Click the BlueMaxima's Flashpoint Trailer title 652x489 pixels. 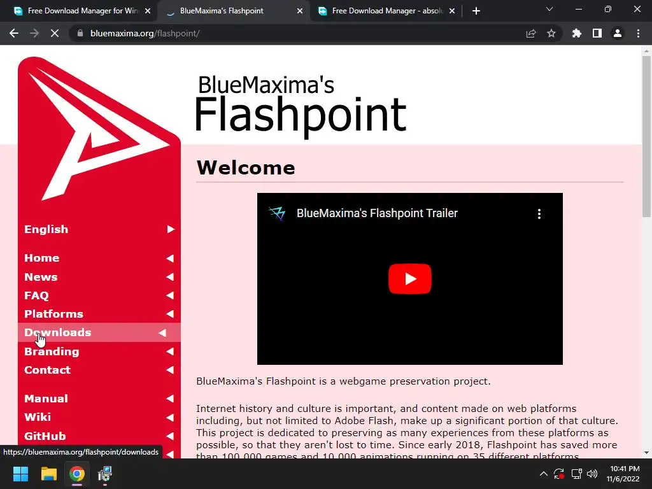(x=377, y=213)
